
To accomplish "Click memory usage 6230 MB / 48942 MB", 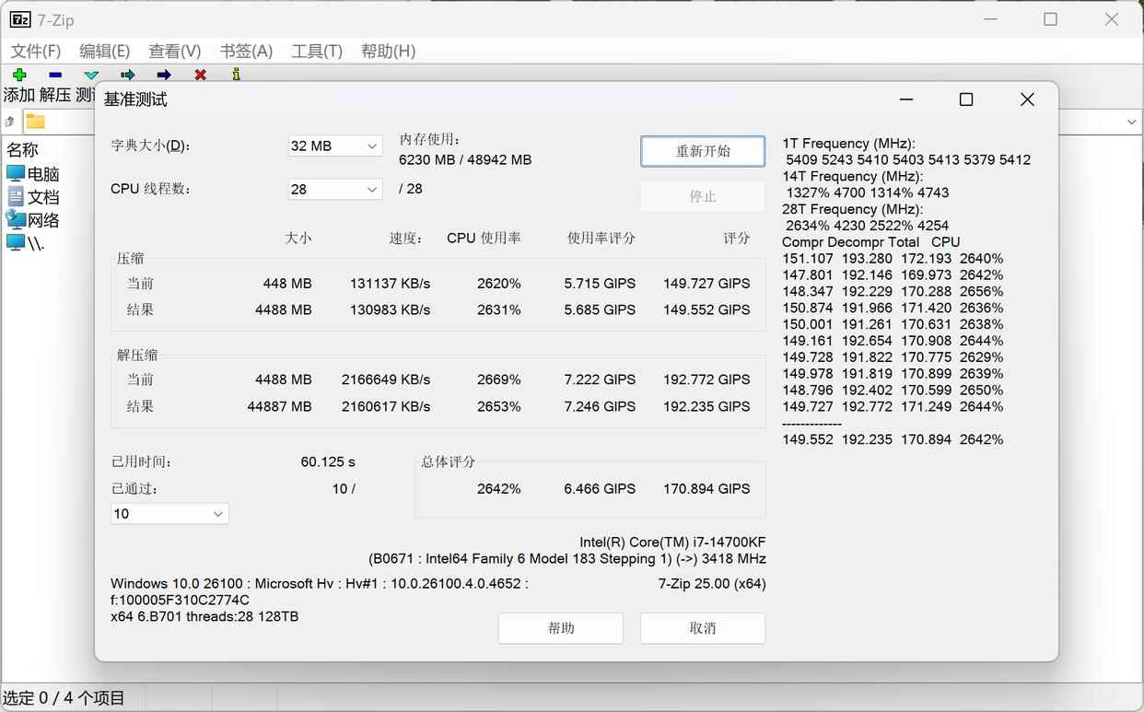I will click(465, 159).
